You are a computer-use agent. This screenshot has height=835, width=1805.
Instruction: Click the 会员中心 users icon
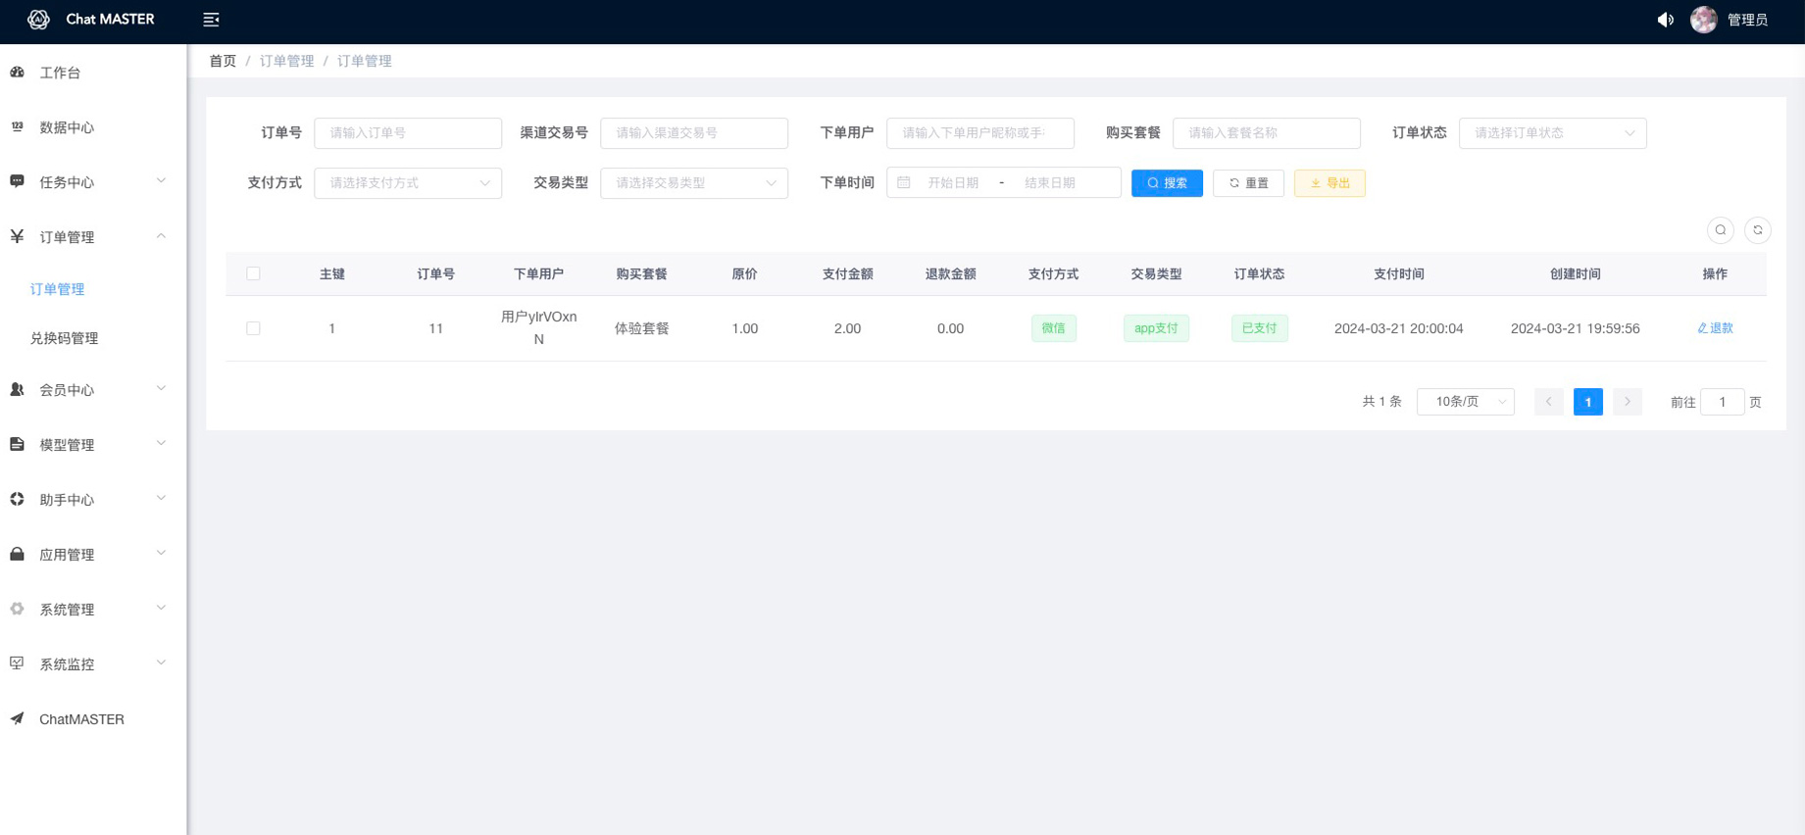pyautogui.click(x=18, y=390)
